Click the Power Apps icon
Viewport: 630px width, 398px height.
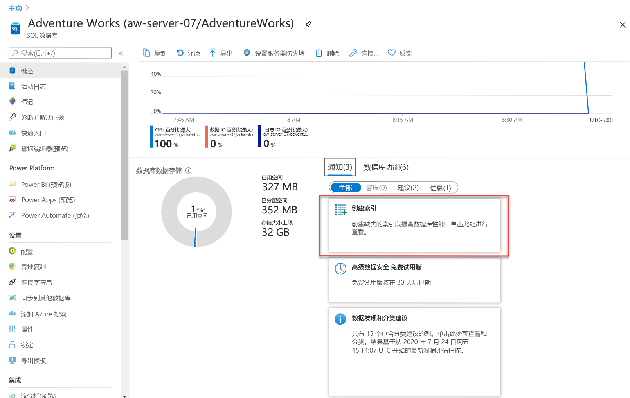point(13,199)
